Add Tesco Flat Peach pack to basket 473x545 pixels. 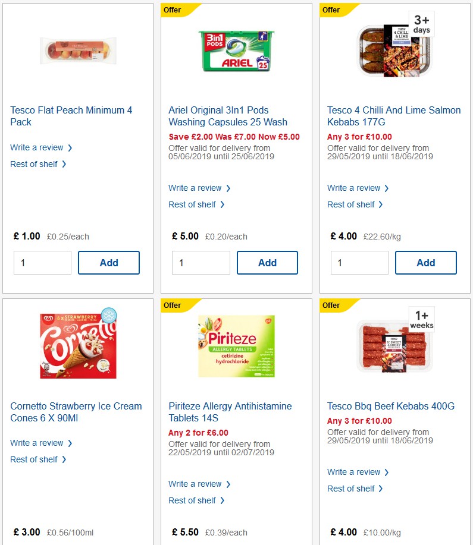(x=108, y=262)
